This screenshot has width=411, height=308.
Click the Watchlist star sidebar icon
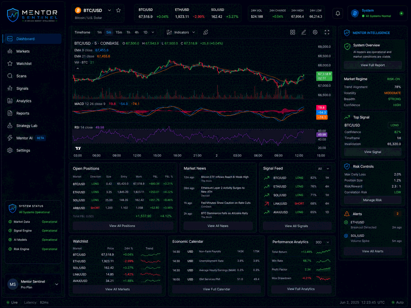coord(10,64)
